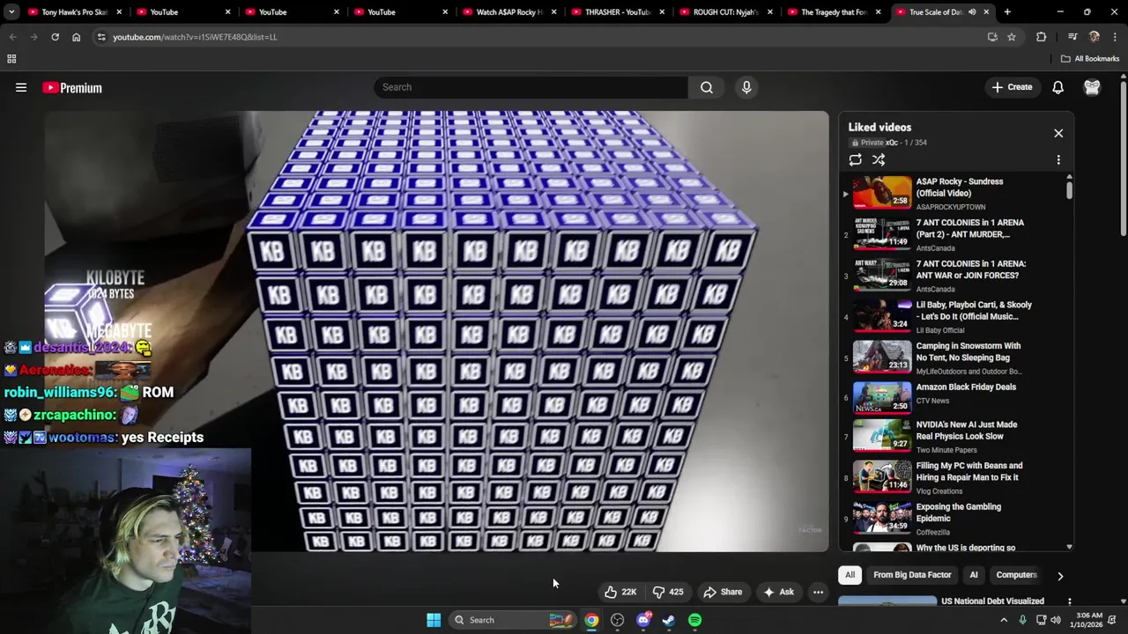Focus the YouTube search input field
The width and height of the screenshot is (1128, 634).
[531, 87]
